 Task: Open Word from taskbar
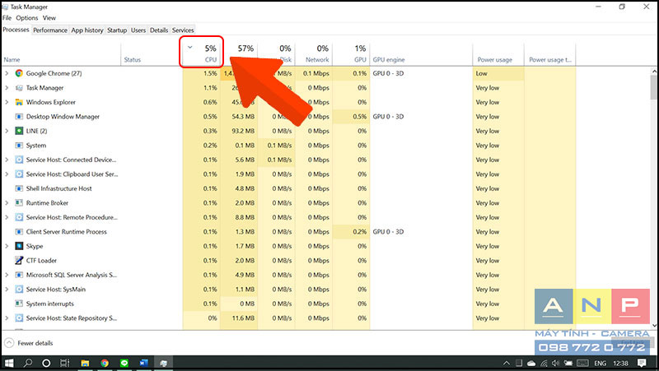pyautogui.click(x=143, y=363)
